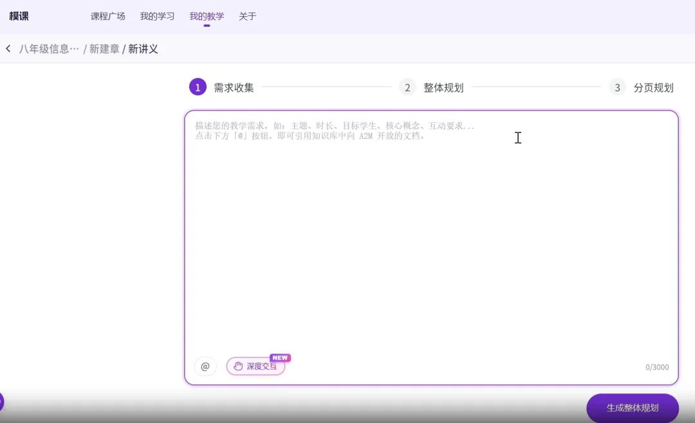Image resolution: width=695 pixels, height=423 pixels.
Task: Go back using the left chevron arrow
Action: 8,49
